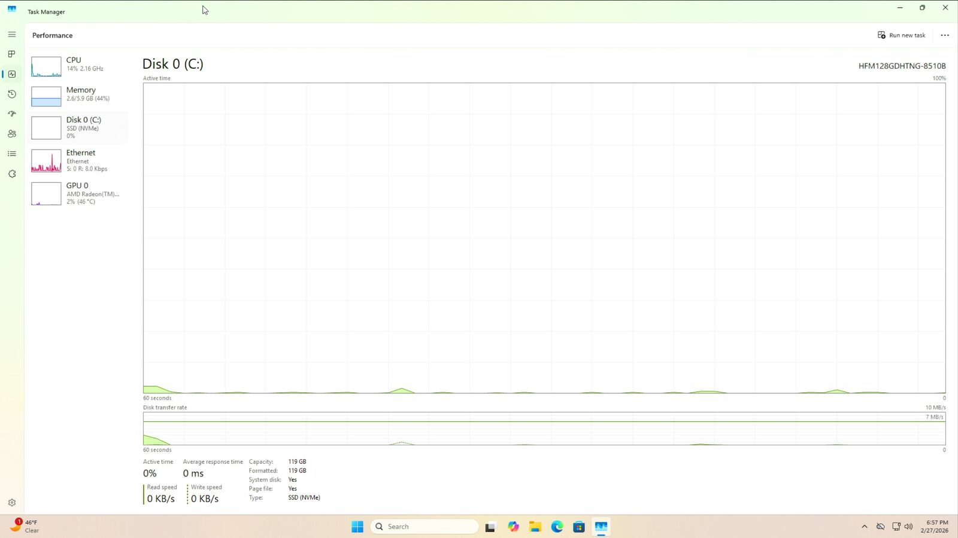
Task: Open the Users page icon
Action: [11, 134]
